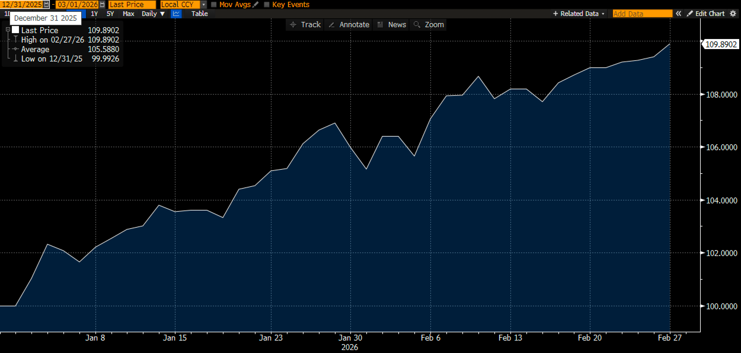Click the Mov Avgs pencil edit icon
This screenshot has height=353, width=741.
pyautogui.click(x=256, y=4)
